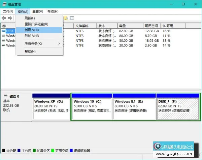Click the 8.70 GB free space cell
The height and width of the screenshot is (160, 202).
(151, 36)
